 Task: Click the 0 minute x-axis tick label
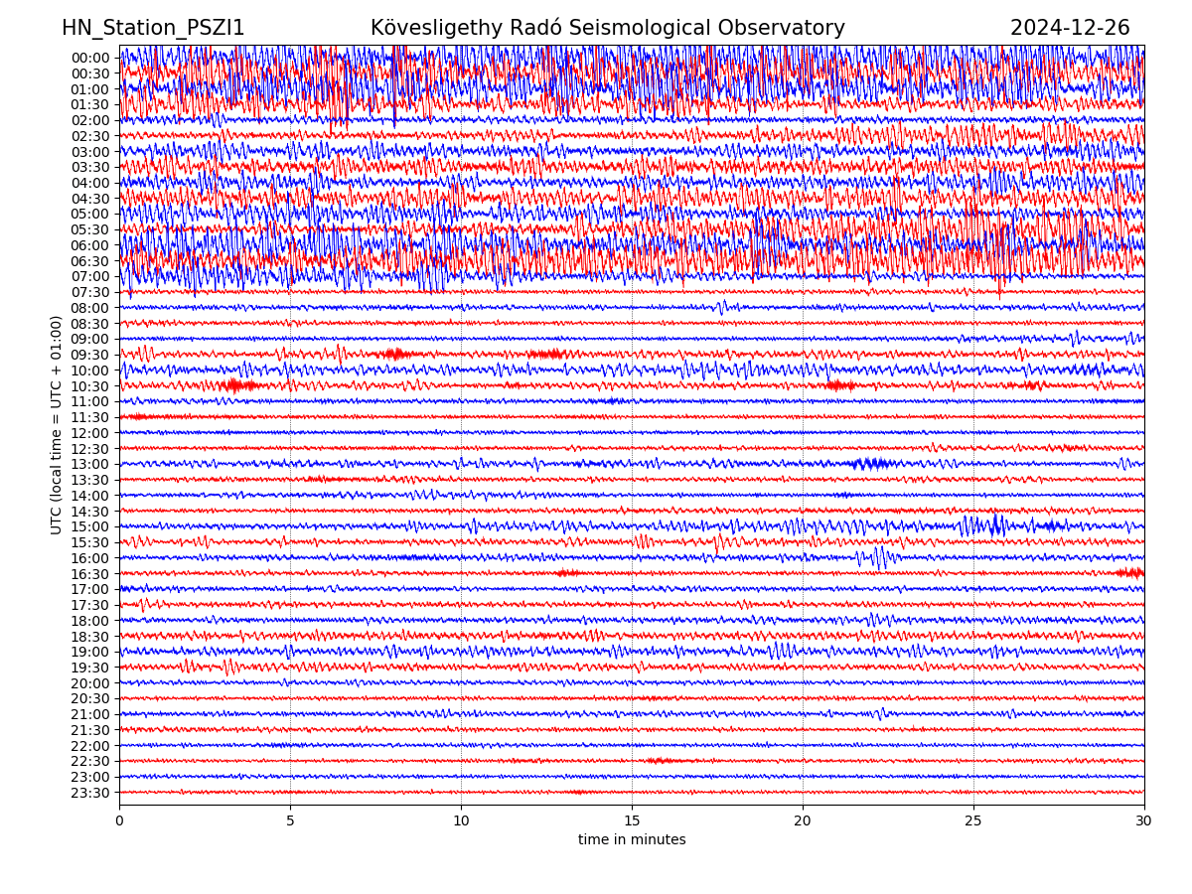[119, 821]
